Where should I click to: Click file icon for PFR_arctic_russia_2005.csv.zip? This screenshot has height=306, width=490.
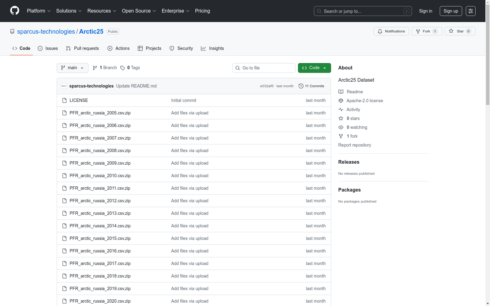tap(64, 113)
